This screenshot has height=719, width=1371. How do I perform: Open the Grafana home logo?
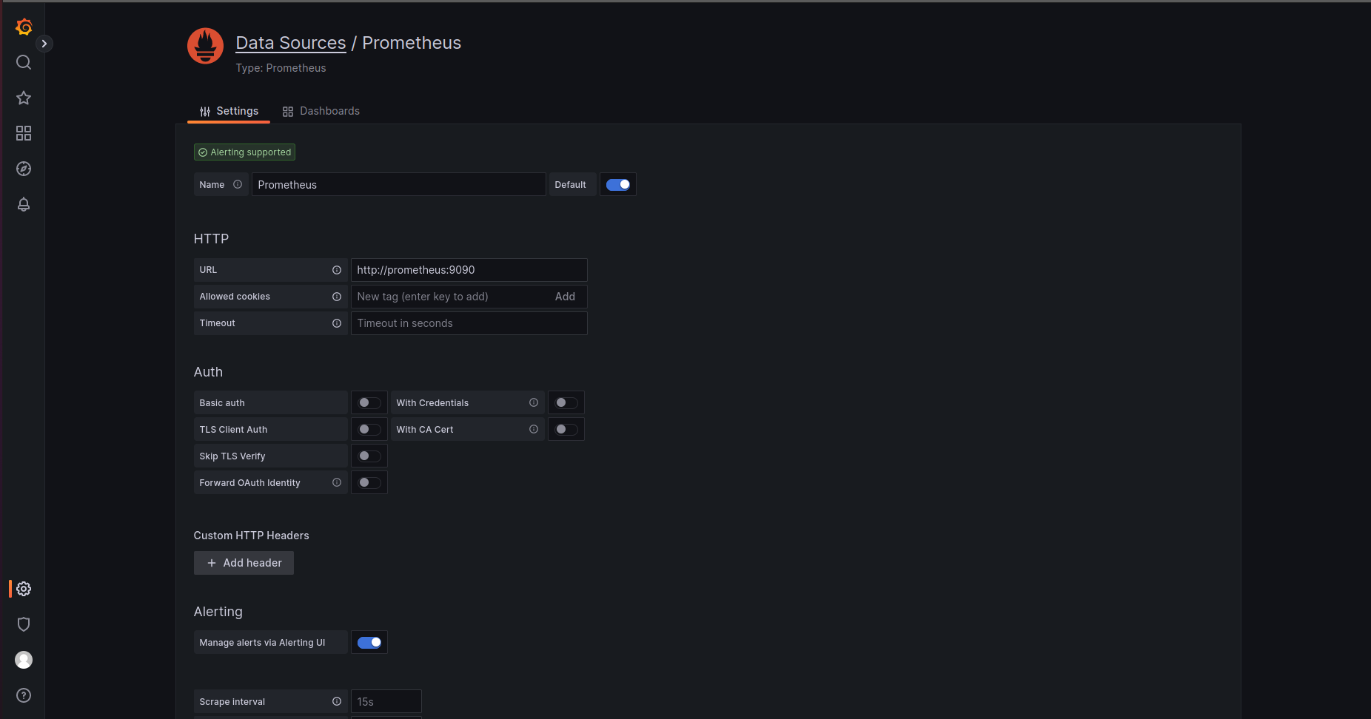click(x=24, y=27)
